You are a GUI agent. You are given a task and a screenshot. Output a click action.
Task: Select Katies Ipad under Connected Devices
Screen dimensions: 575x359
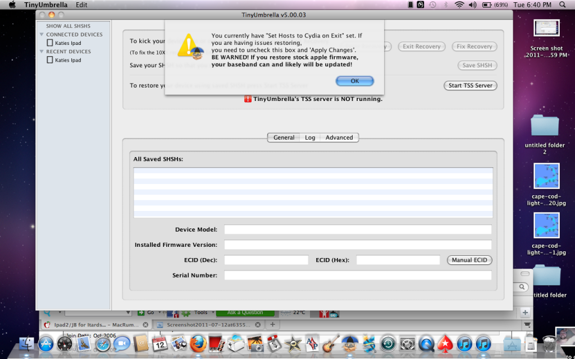point(64,43)
